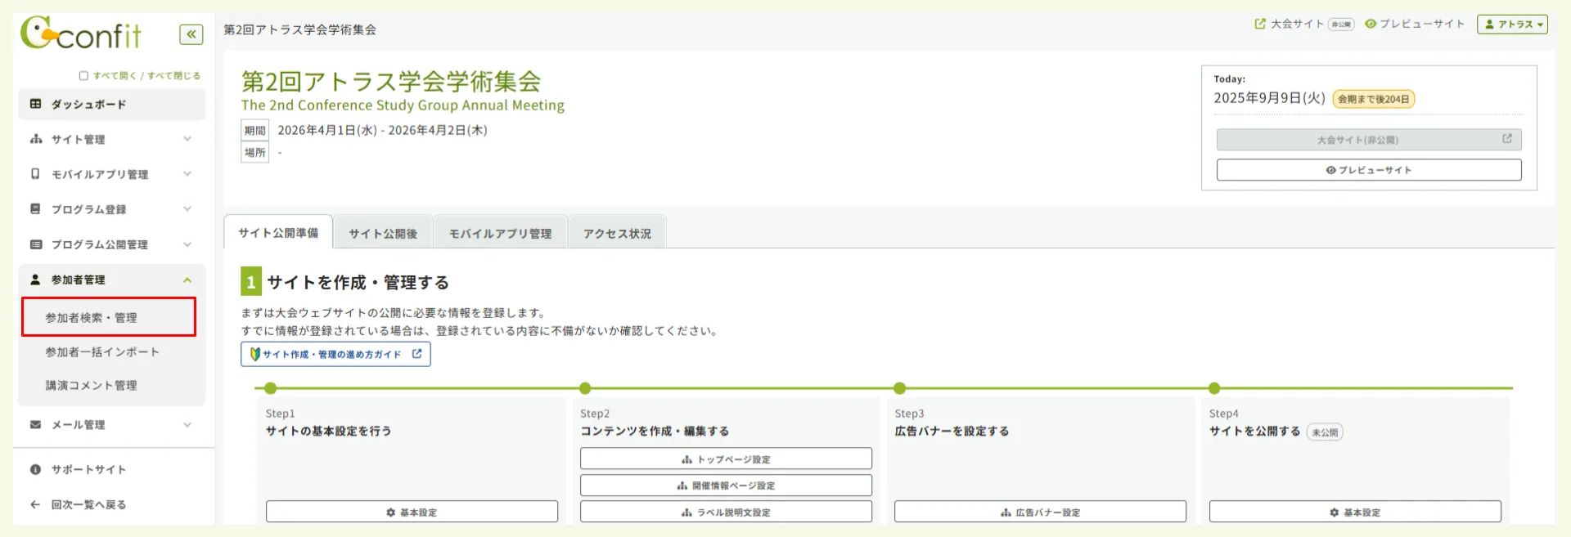This screenshot has height=537, width=1571.
Task: Click the Step4 progress marker
Action: point(1214,388)
